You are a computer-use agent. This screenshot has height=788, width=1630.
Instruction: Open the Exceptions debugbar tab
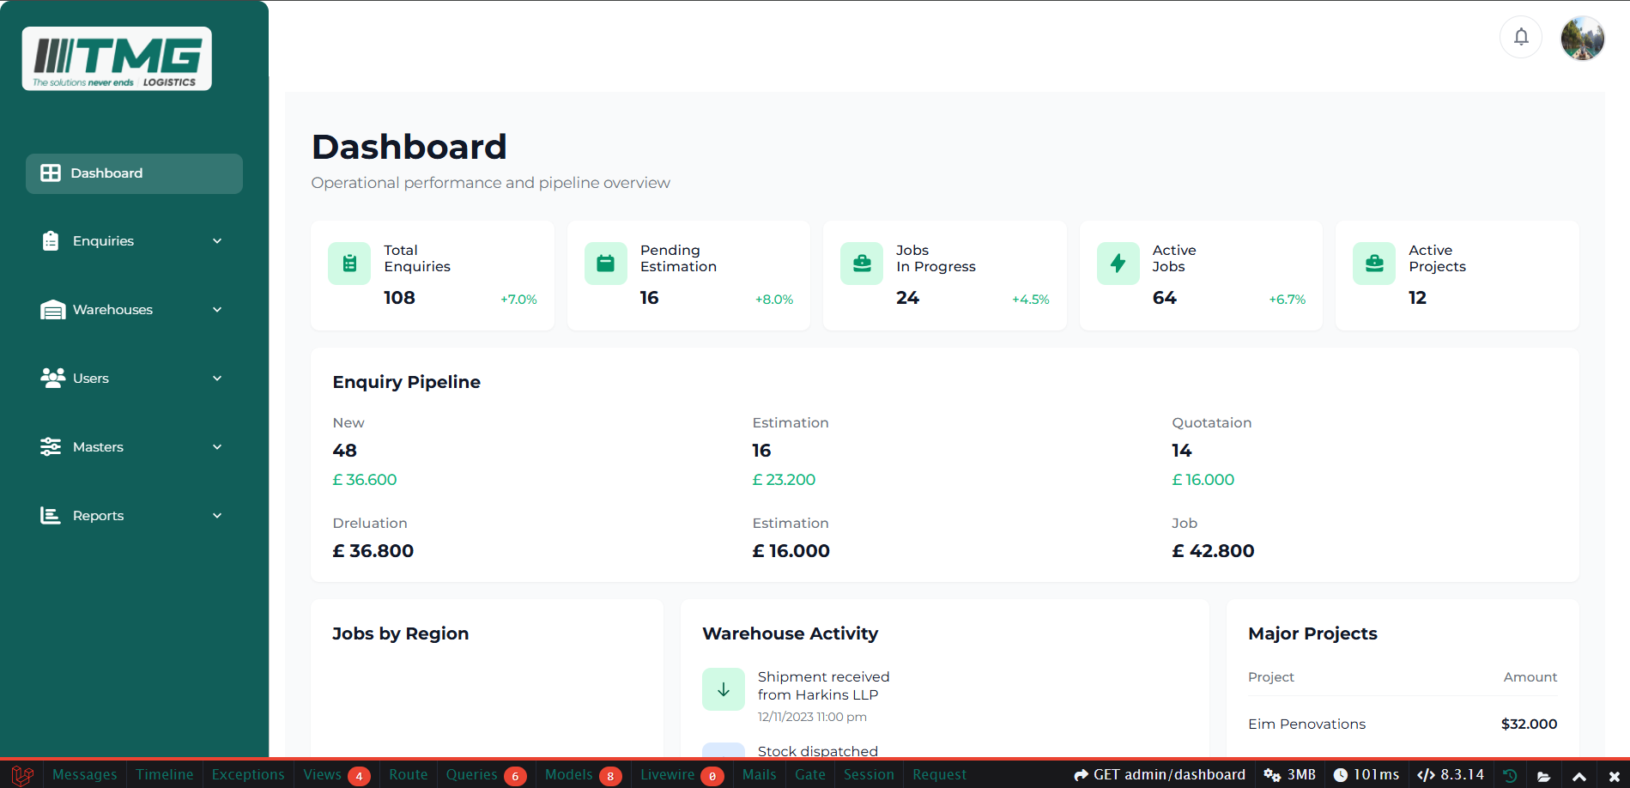248,775
